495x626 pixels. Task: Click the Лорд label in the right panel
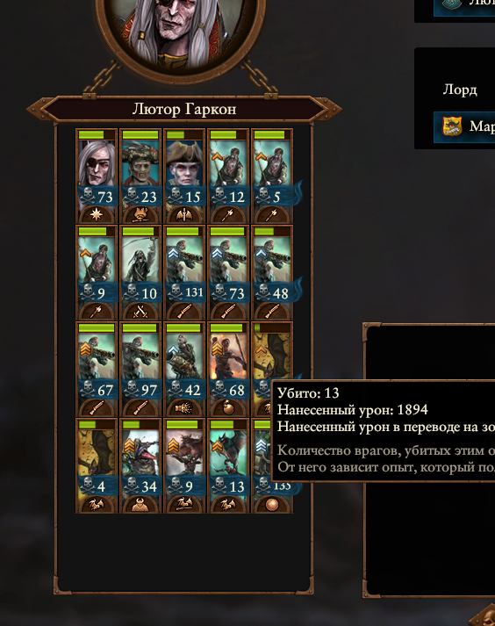460,90
